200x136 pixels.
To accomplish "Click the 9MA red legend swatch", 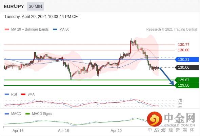I will coord(23,95).
